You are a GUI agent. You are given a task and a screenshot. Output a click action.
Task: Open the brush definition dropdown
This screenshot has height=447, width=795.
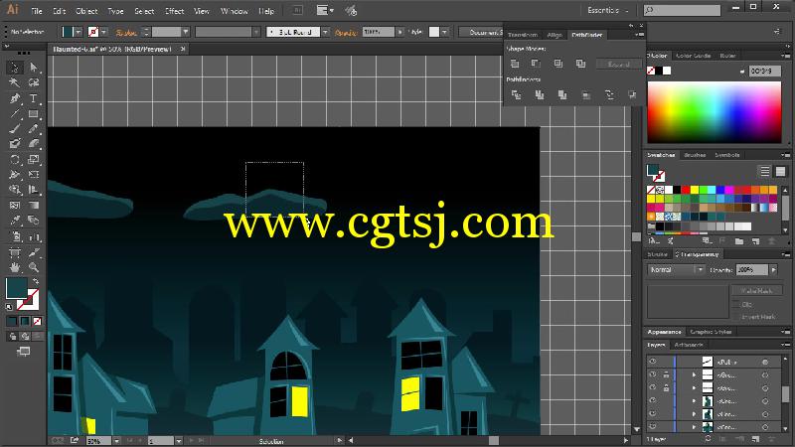[326, 32]
